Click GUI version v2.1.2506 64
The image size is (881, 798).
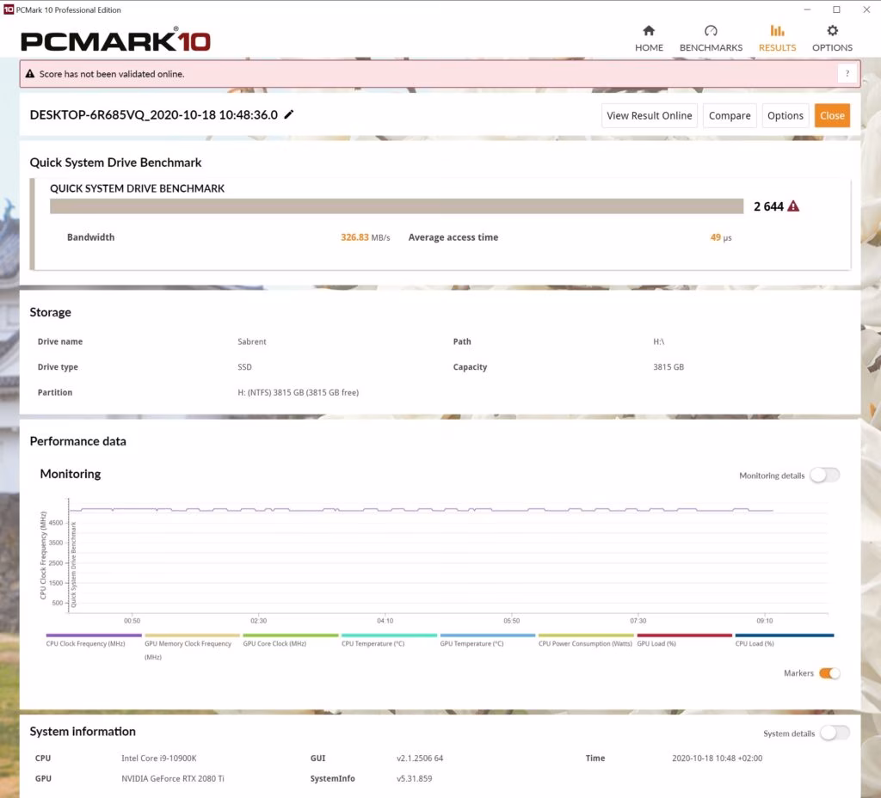(420, 758)
